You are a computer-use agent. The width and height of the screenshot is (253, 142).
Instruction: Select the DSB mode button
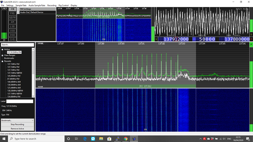click(x=12, y=35)
